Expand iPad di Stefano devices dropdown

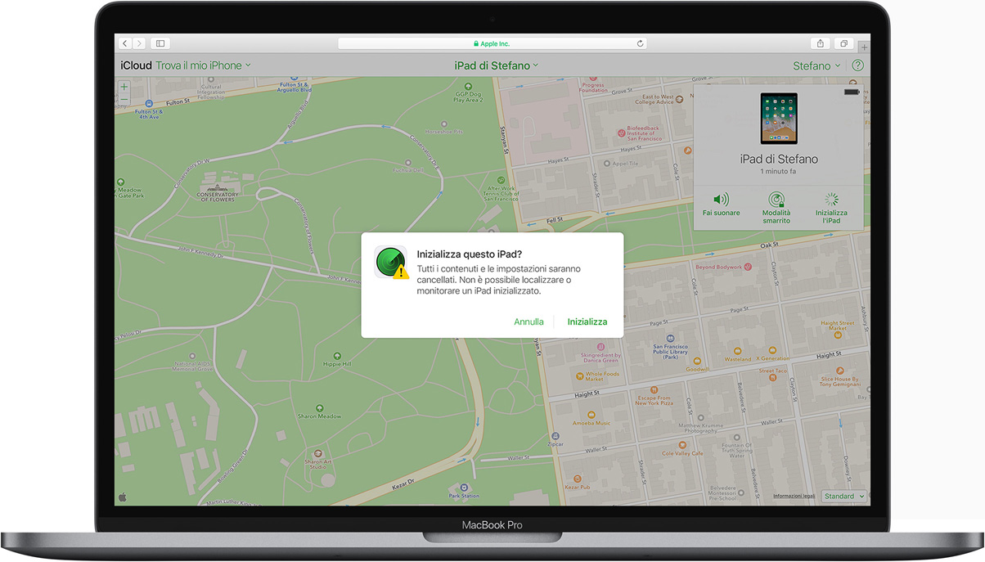(x=497, y=65)
